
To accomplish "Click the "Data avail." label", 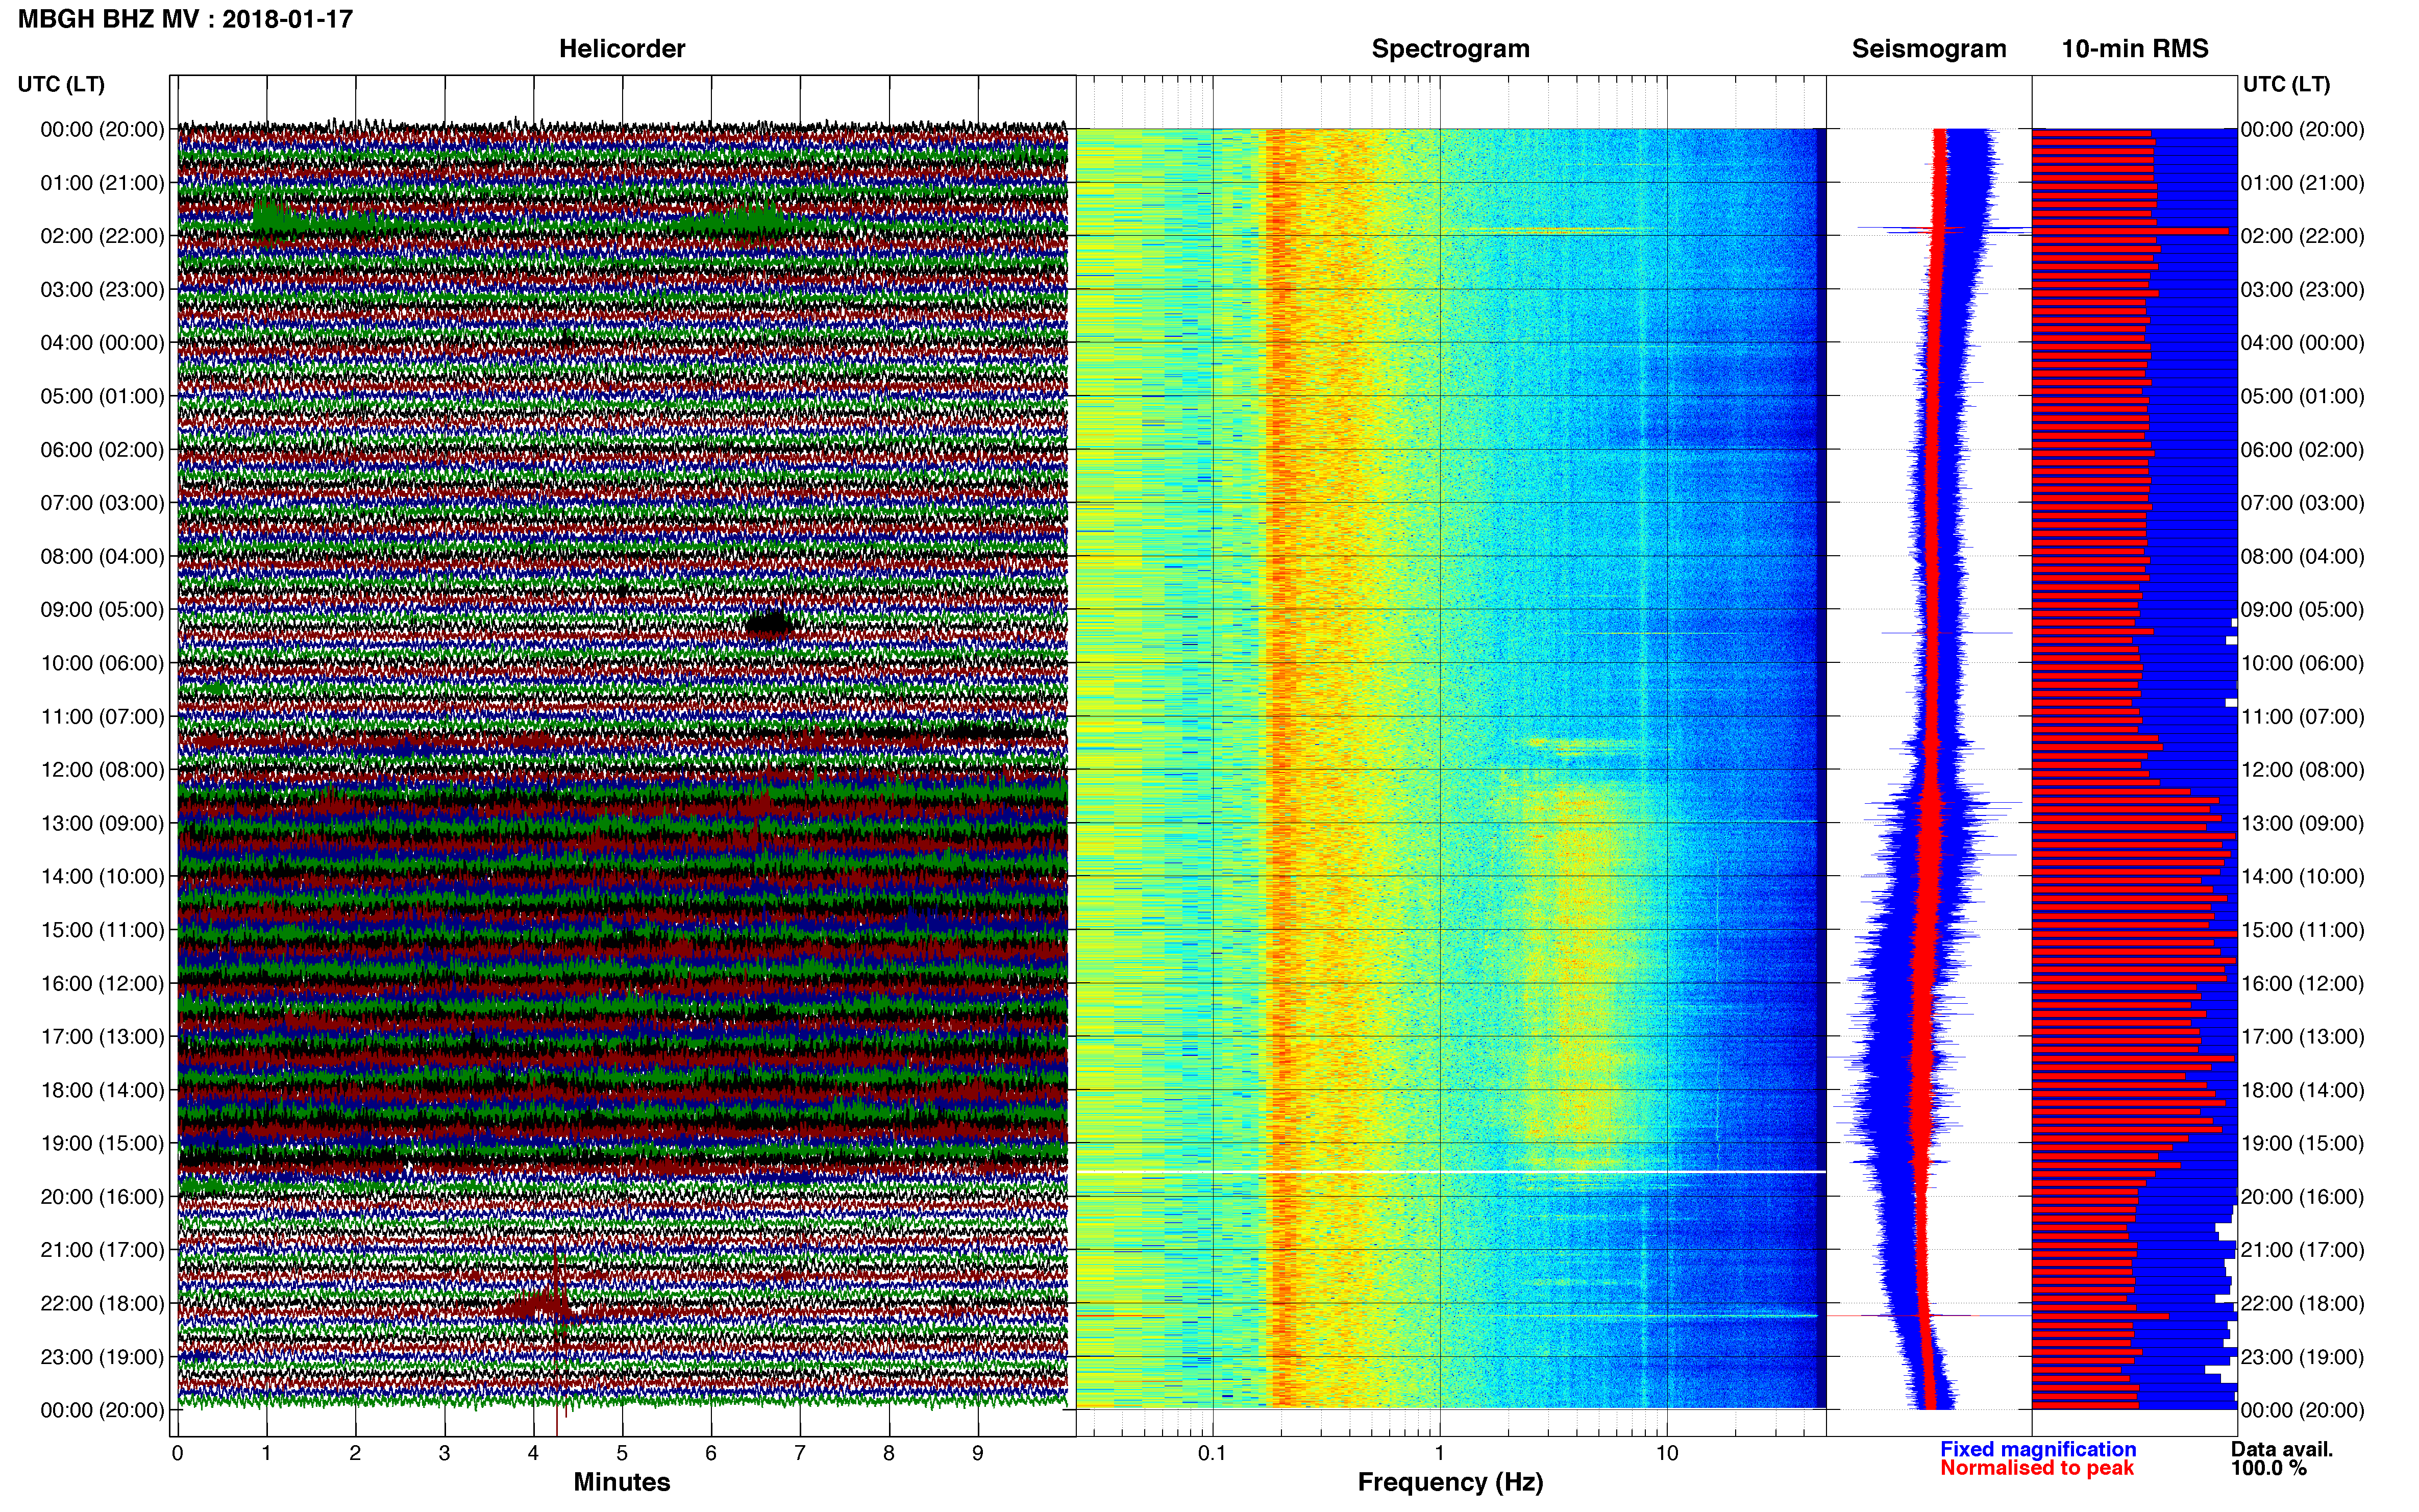I will click(2282, 1449).
